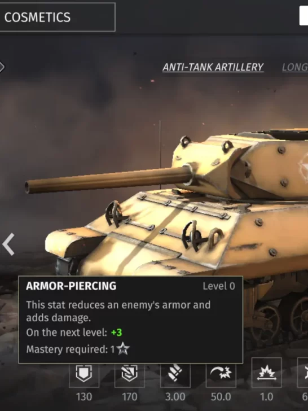Go to previous unit with left chevron
Image resolution: width=308 pixels, height=411 pixels.
[x=8, y=244]
